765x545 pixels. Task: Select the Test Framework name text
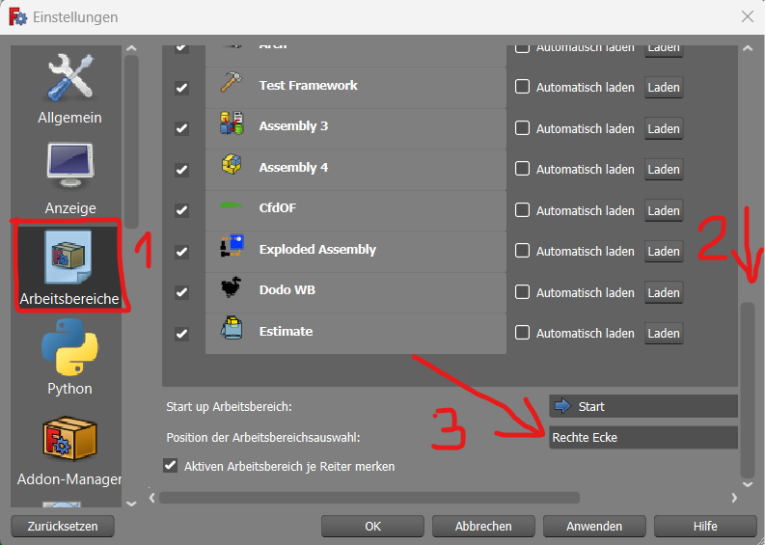pos(309,86)
